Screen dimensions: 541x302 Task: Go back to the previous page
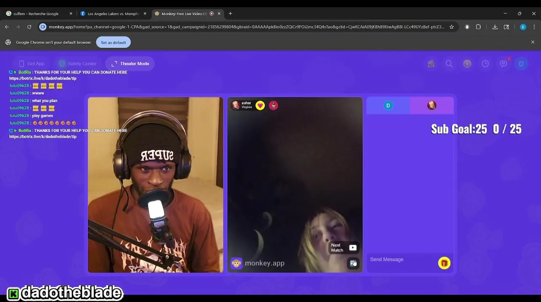(x=7, y=27)
